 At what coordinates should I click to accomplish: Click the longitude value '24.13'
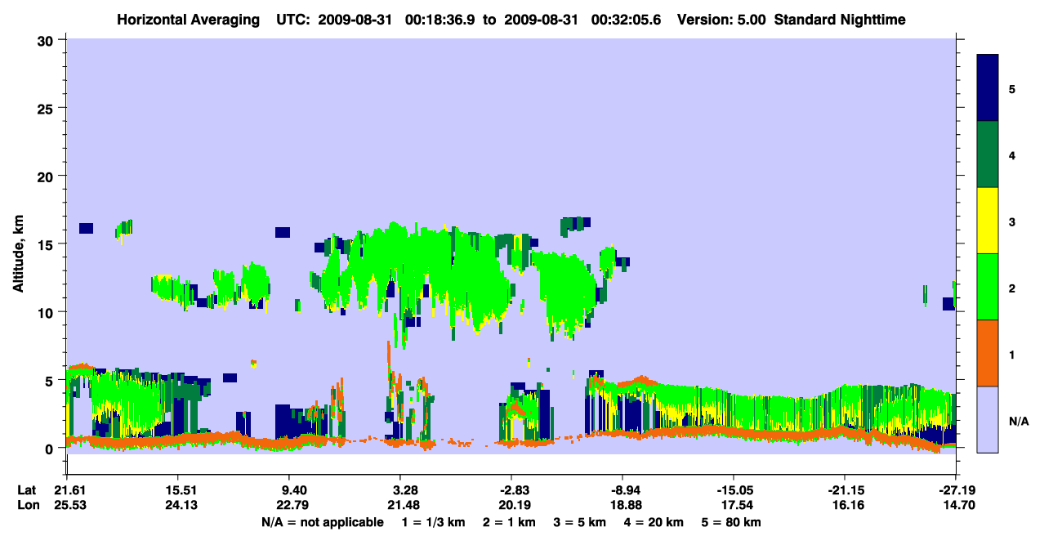177,505
